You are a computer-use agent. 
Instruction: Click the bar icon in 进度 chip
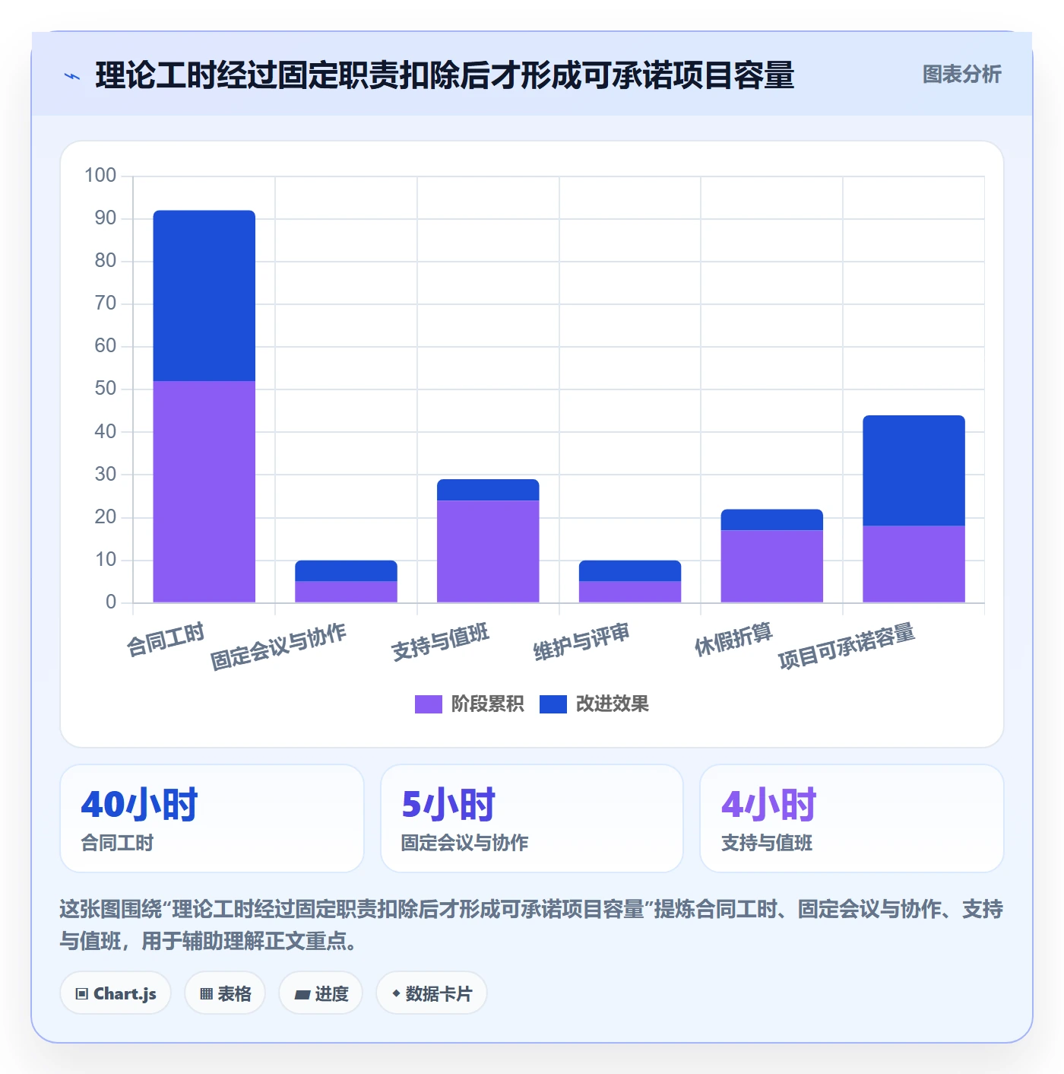pos(302,994)
